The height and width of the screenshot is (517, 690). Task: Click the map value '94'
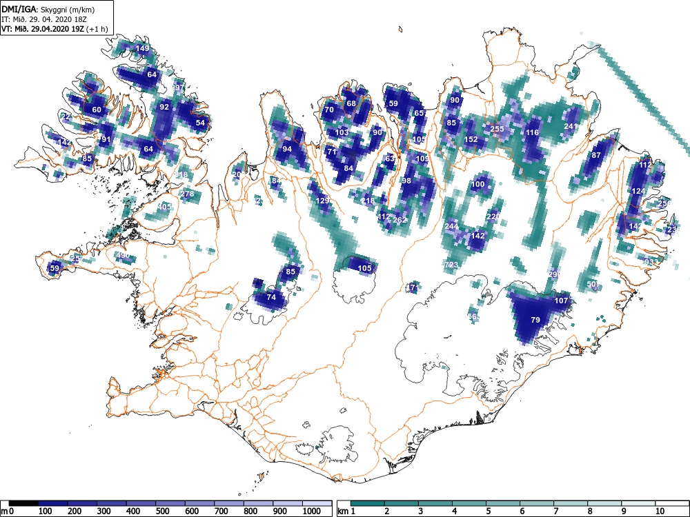click(287, 149)
